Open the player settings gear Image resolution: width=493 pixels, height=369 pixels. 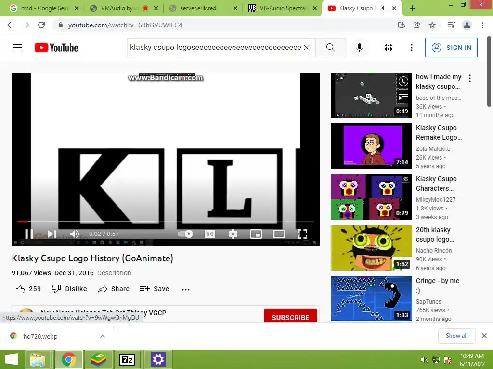233,234
